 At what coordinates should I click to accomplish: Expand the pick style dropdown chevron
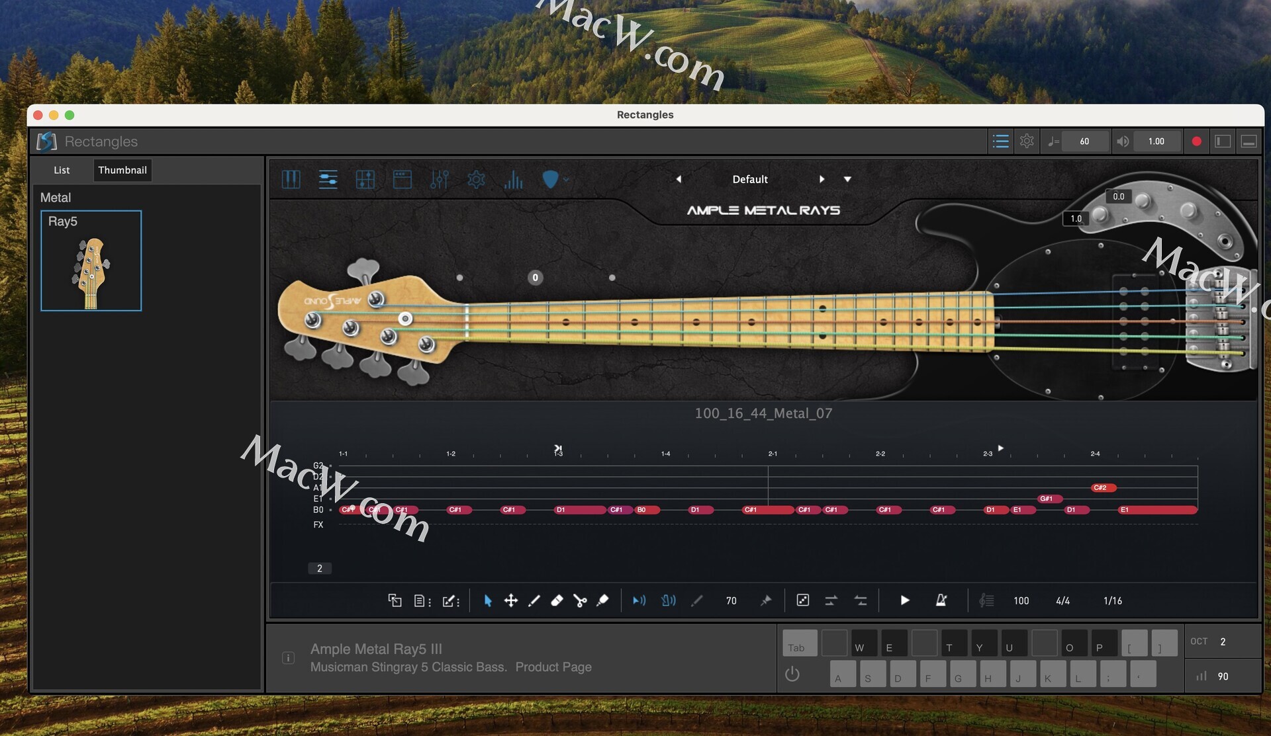566,179
